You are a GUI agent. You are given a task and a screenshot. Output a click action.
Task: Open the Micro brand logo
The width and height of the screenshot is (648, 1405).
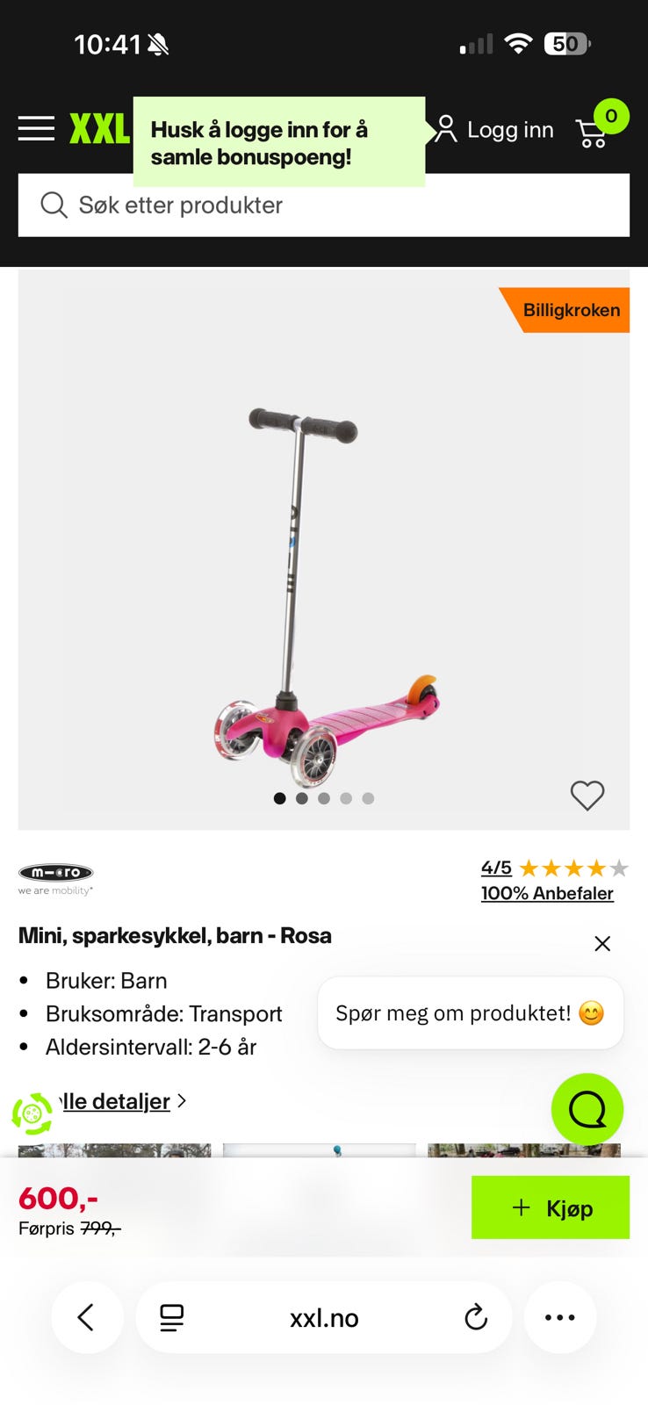click(56, 878)
